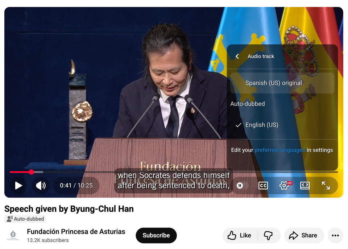Click the Audio track menu header

point(261,57)
